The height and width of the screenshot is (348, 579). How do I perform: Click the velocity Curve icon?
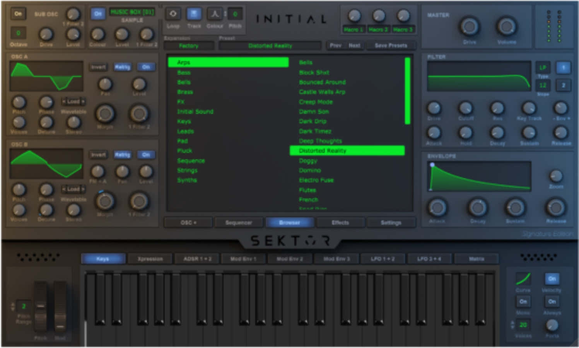(x=523, y=278)
